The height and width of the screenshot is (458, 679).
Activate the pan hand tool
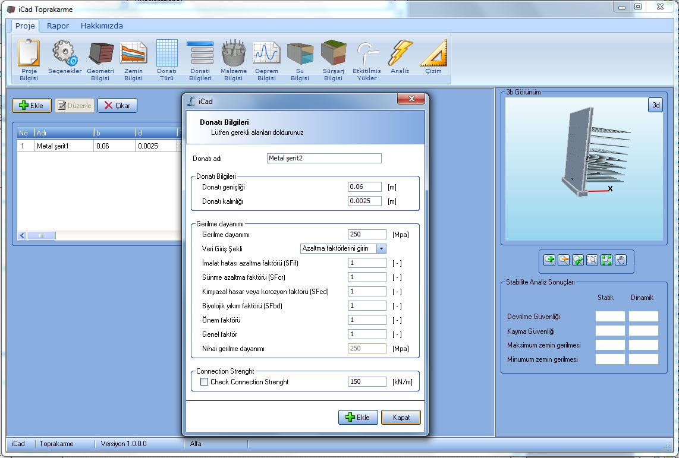[621, 260]
